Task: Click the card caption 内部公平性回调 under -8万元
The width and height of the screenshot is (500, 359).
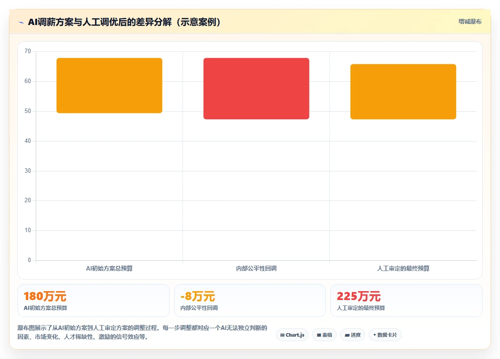Action: (x=199, y=308)
